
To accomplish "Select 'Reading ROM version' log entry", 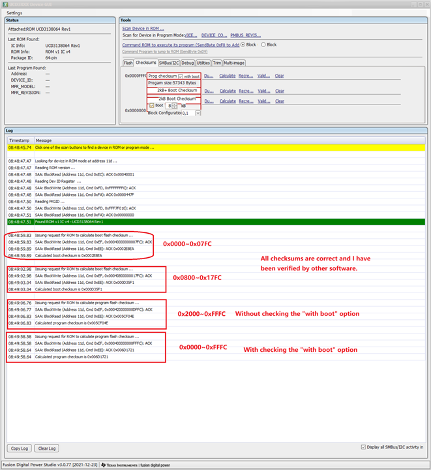I will 216,168.
